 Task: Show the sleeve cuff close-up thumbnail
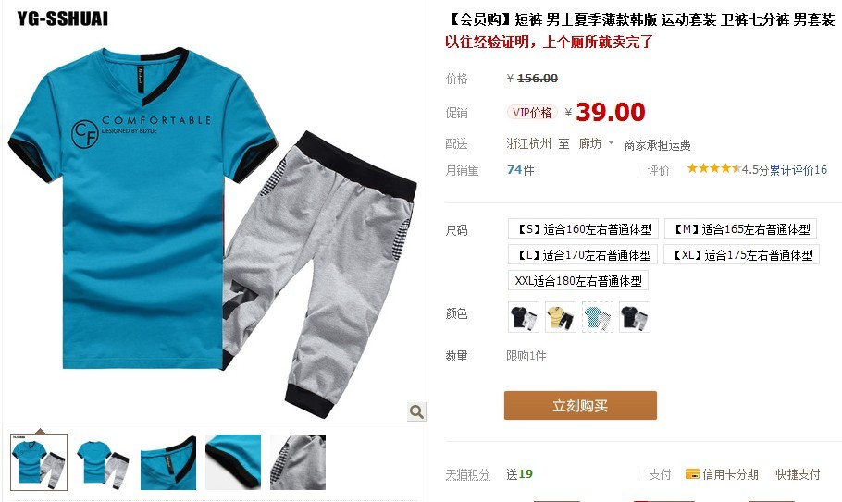[x=233, y=462]
